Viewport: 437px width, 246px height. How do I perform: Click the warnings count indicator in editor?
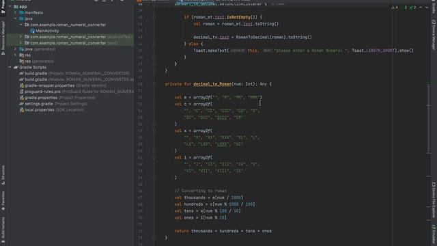pos(395,8)
